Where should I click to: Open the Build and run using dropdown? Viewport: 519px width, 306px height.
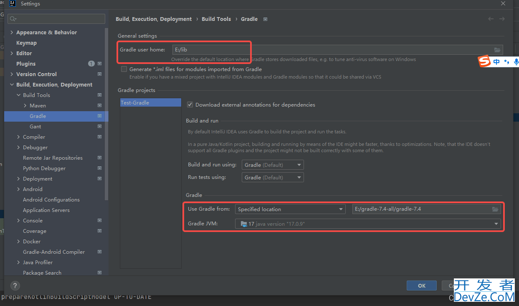273,165
